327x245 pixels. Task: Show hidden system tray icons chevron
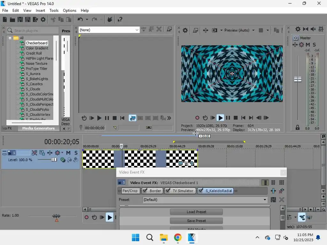coord(257,237)
